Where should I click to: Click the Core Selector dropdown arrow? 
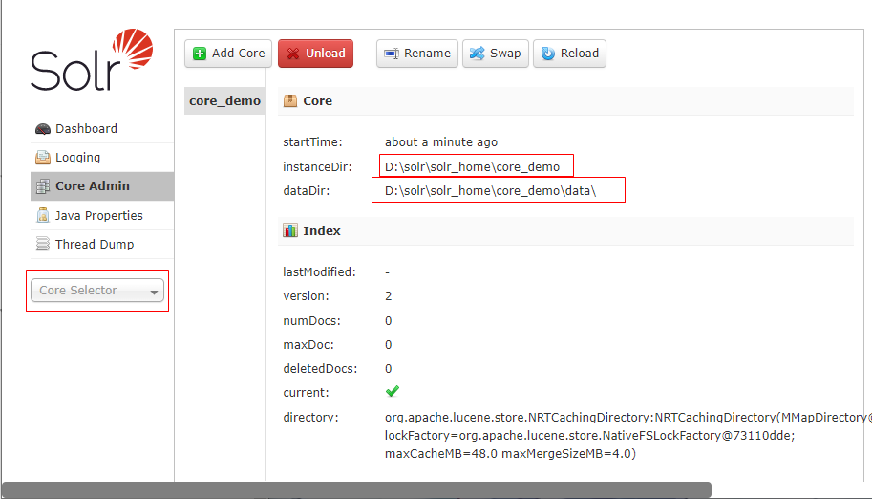click(x=154, y=292)
